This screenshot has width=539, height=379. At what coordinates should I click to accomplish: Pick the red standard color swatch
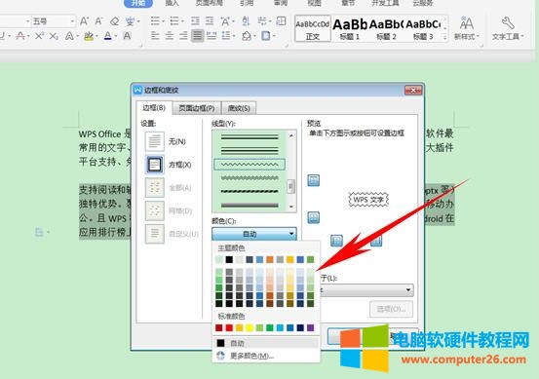coord(229,327)
